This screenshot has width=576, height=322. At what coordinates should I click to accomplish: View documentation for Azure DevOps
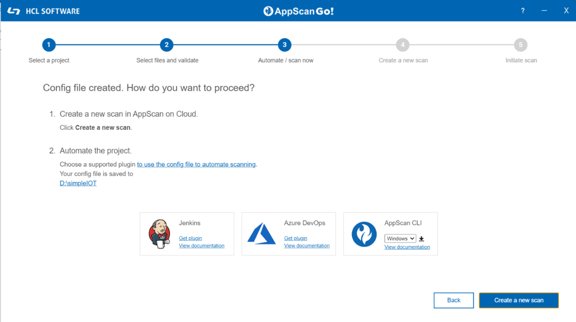pyautogui.click(x=306, y=246)
